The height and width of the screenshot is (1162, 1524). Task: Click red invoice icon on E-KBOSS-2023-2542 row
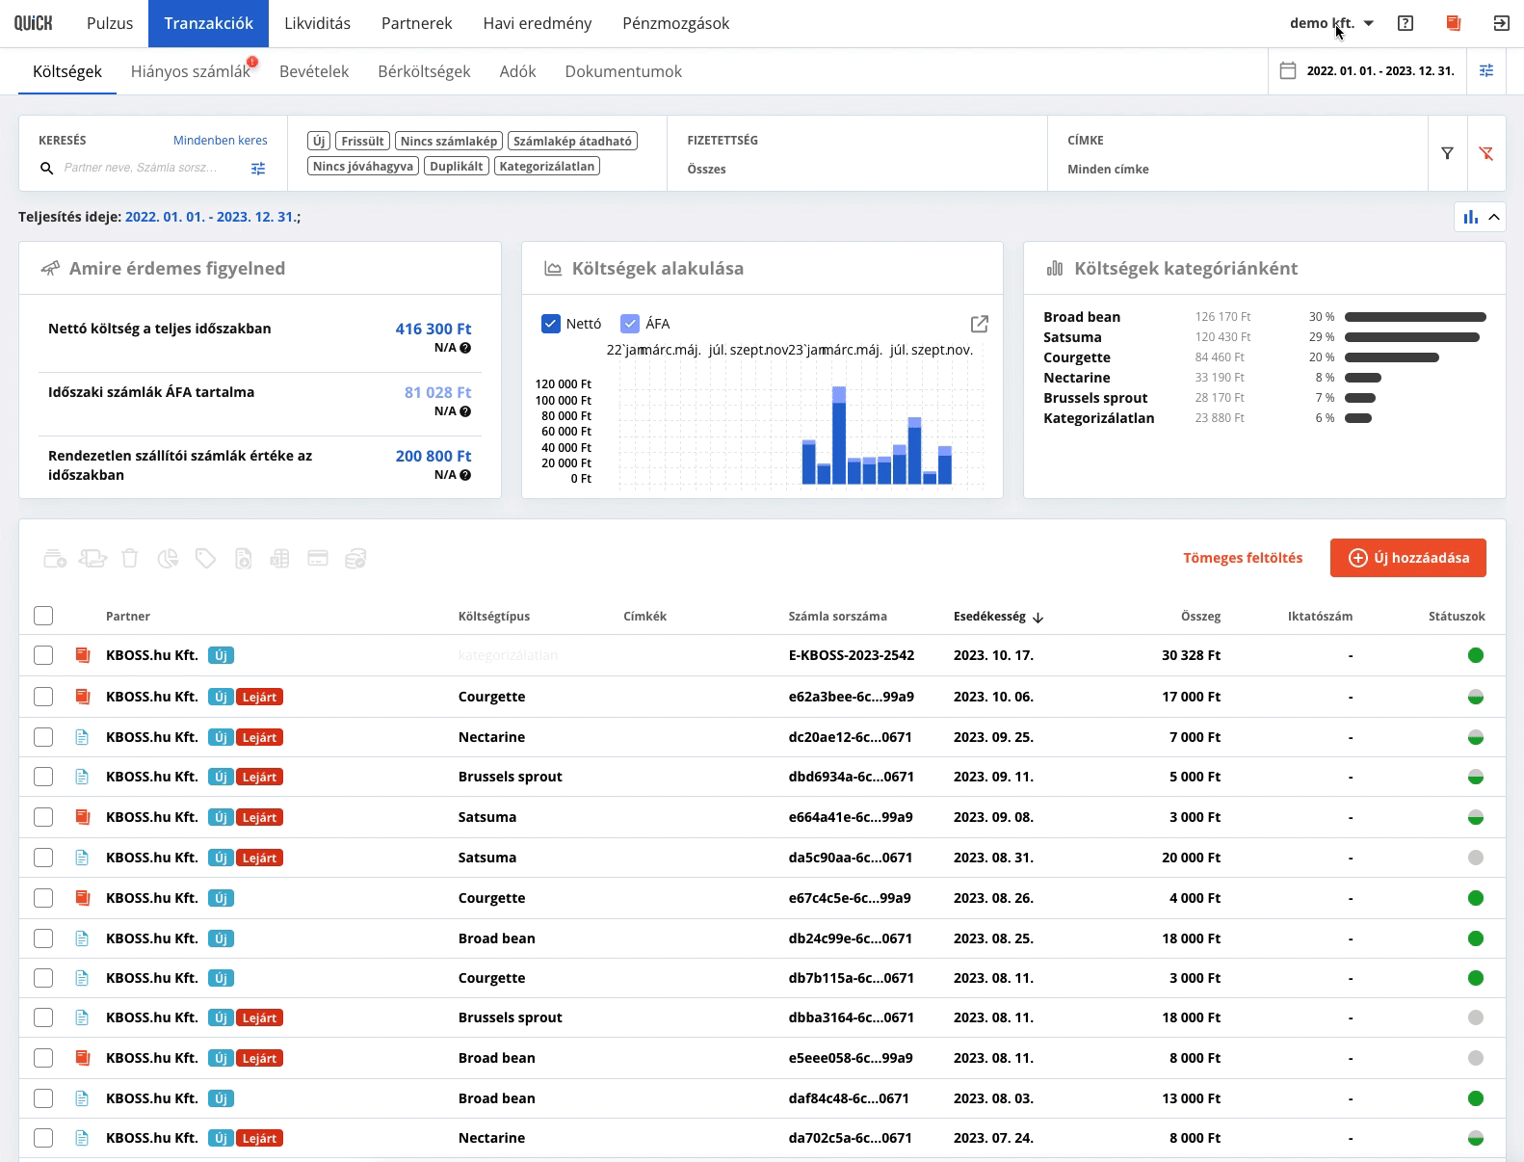(83, 655)
